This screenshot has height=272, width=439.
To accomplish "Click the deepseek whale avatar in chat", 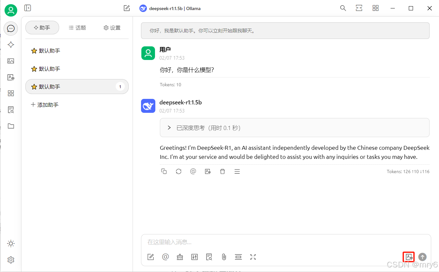I will tap(148, 106).
